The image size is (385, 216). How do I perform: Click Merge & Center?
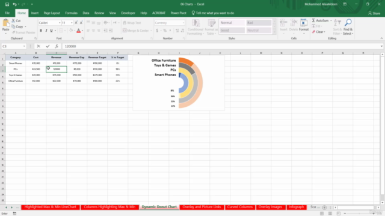[136, 31]
